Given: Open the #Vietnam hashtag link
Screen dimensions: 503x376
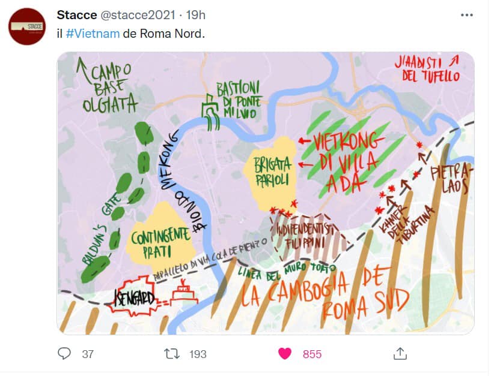Looking at the screenshot, I should click(93, 33).
